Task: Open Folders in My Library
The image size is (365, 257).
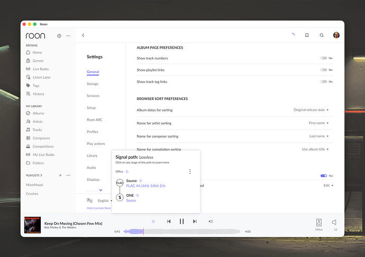Action: (35, 163)
